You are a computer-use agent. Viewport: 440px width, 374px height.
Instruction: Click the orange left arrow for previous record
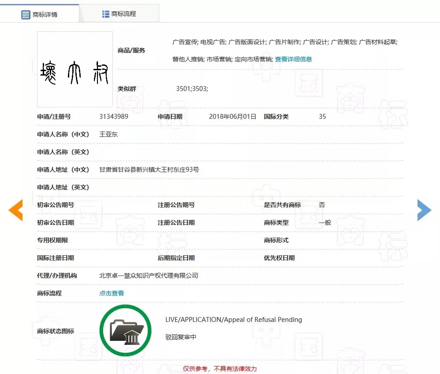point(15,211)
